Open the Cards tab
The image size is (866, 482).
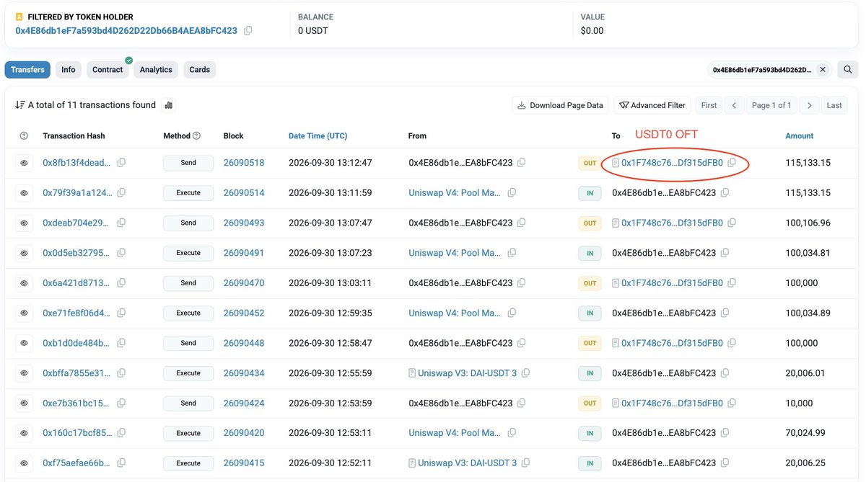point(200,70)
